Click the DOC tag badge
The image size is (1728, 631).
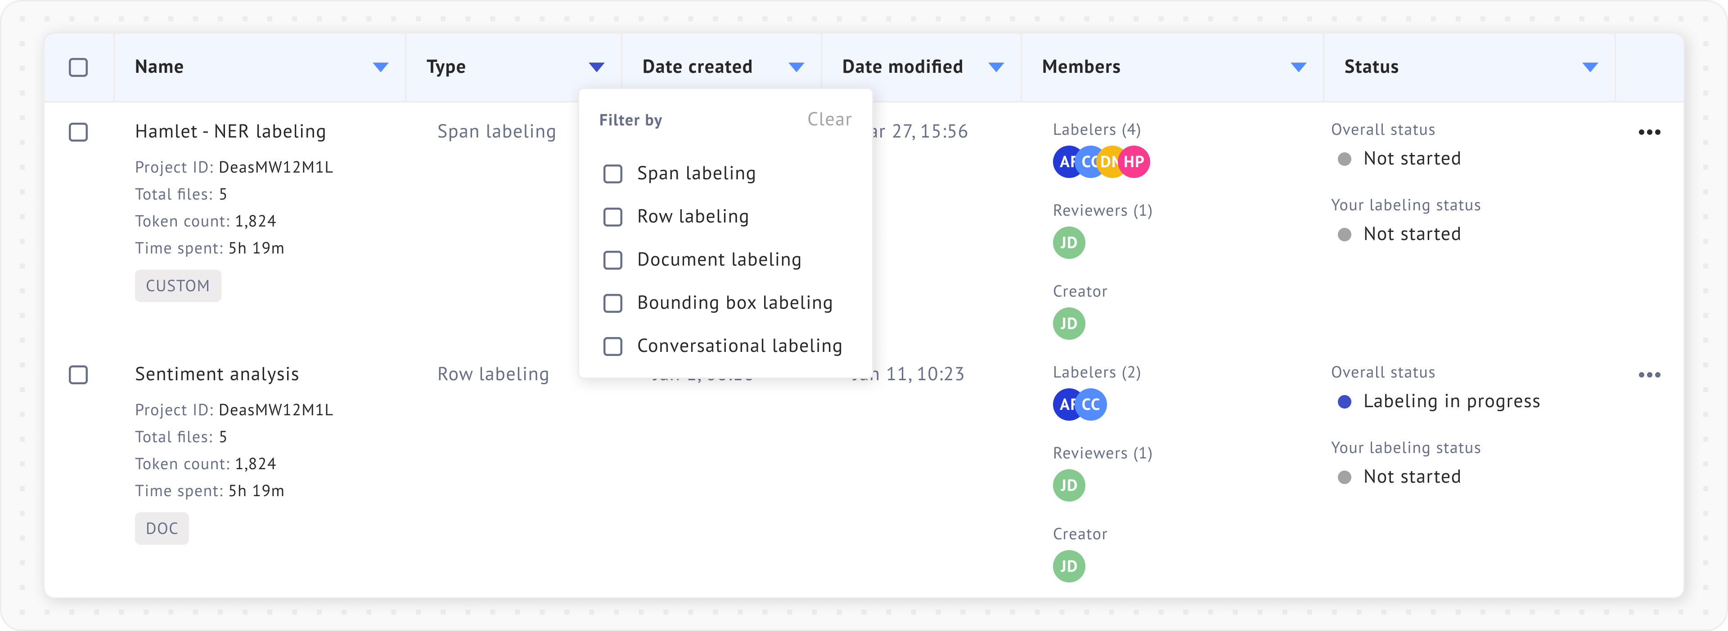pos(162,529)
